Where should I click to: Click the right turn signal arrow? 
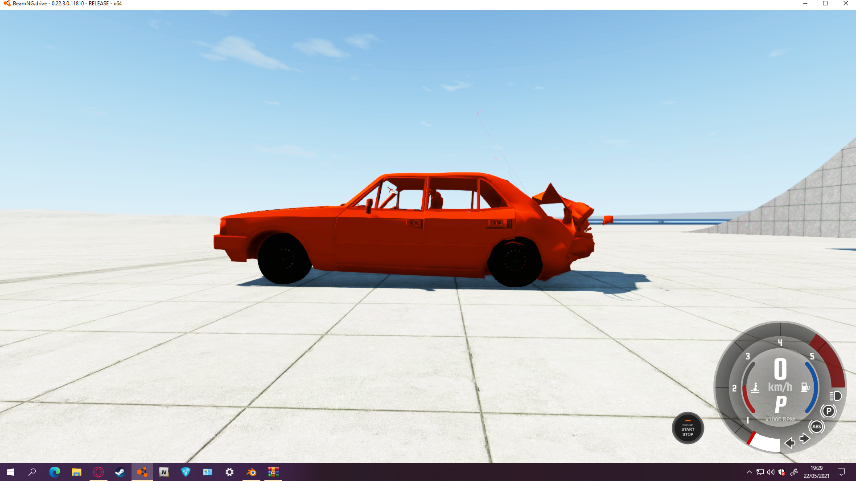pyautogui.click(x=805, y=439)
